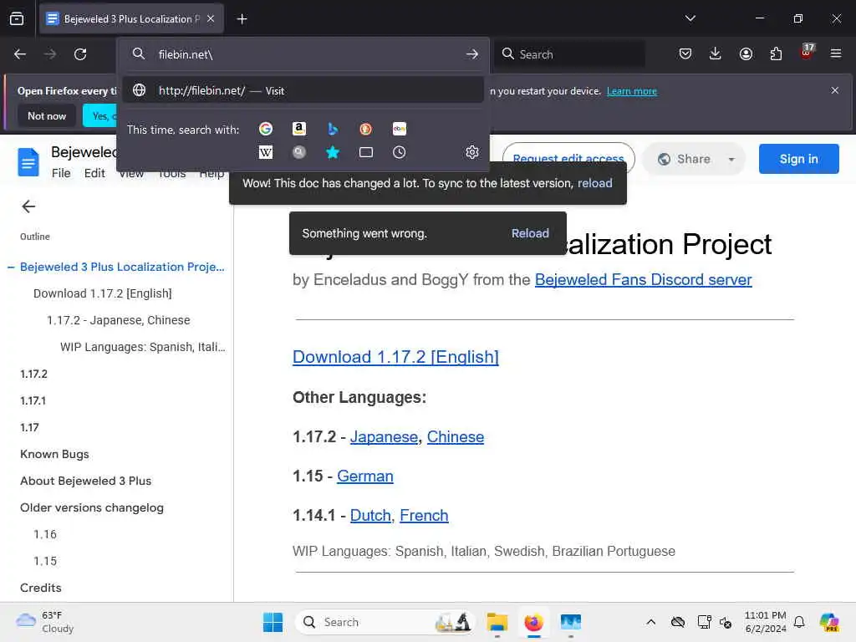Screen dimensions: 856x642
Task: Search this time with eBay icon
Action: 399,129
